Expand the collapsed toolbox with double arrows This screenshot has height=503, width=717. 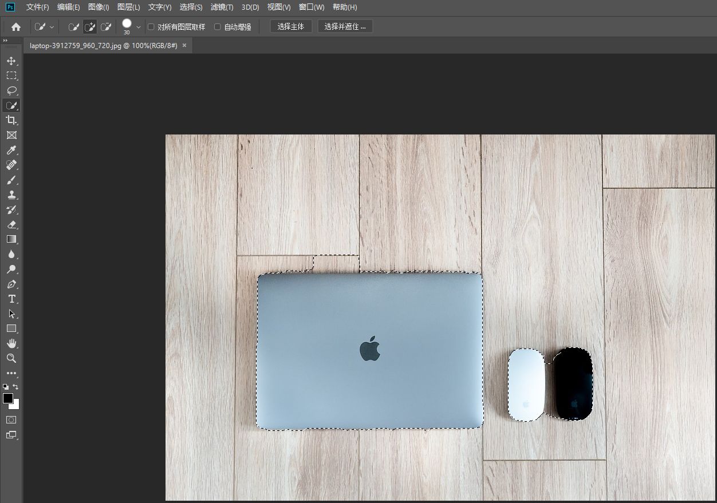pyautogui.click(x=5, y=41)
